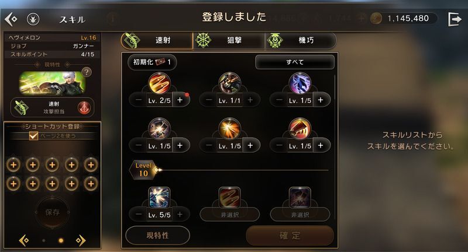Viewport: 468px width, 252px height.
Task: Switch to the 機巧 tab
Action: coord(301,40)
